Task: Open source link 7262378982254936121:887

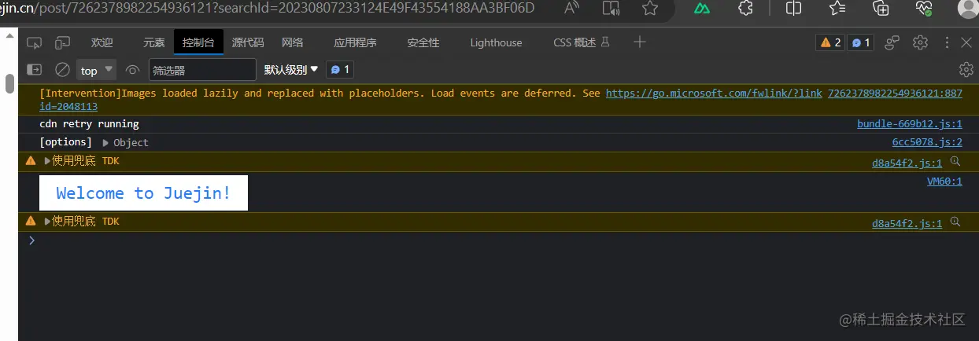Action: 896,93
